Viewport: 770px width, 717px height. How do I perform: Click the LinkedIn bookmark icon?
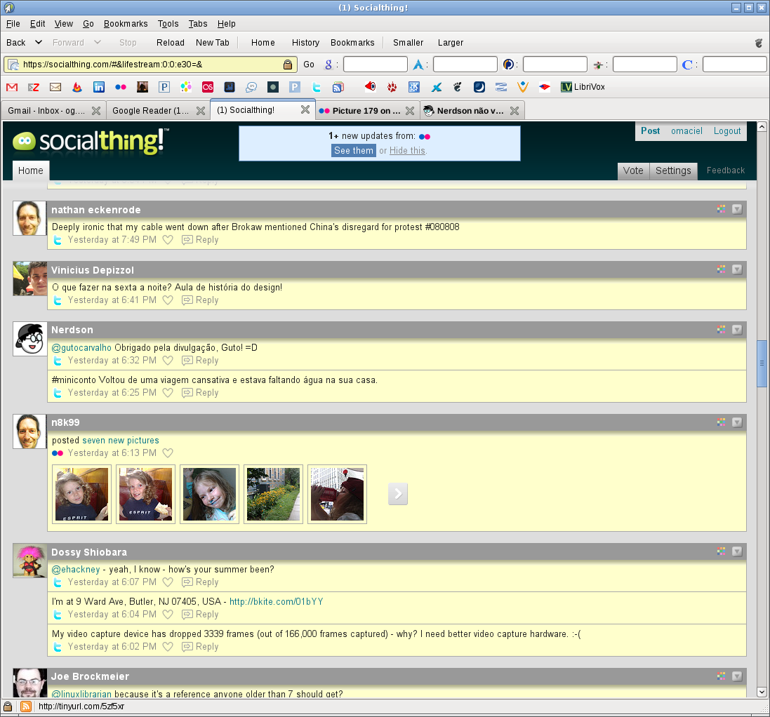coord(98,87)
